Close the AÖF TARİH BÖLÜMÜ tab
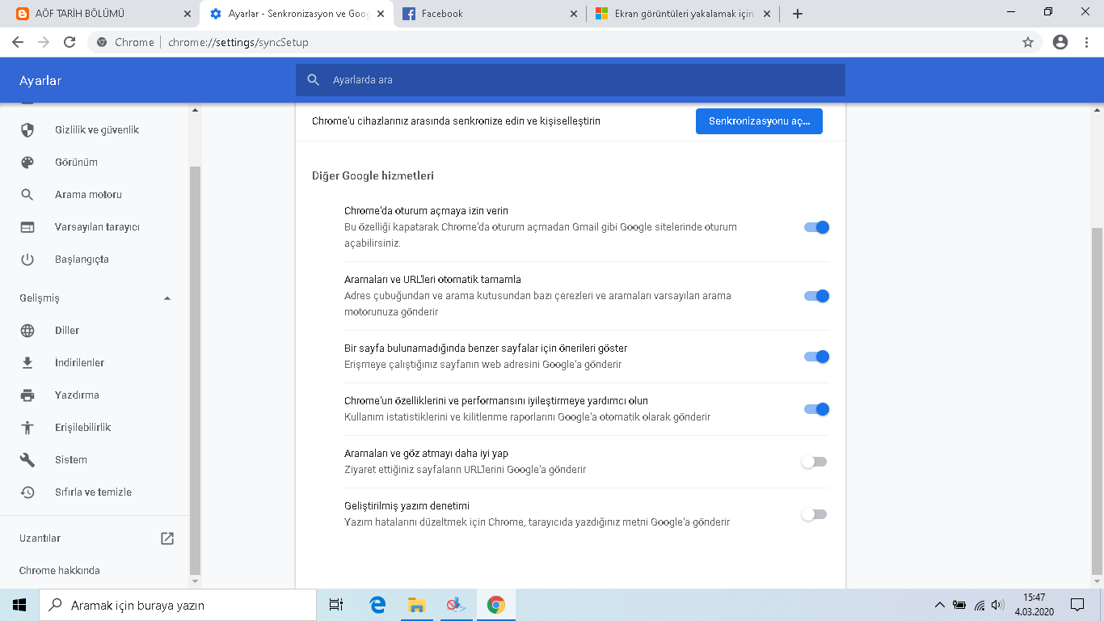Screen dimensions: 1104x621 click(x=188, y=14)
